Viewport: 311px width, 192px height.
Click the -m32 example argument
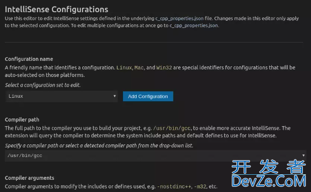tap(200, 186)
